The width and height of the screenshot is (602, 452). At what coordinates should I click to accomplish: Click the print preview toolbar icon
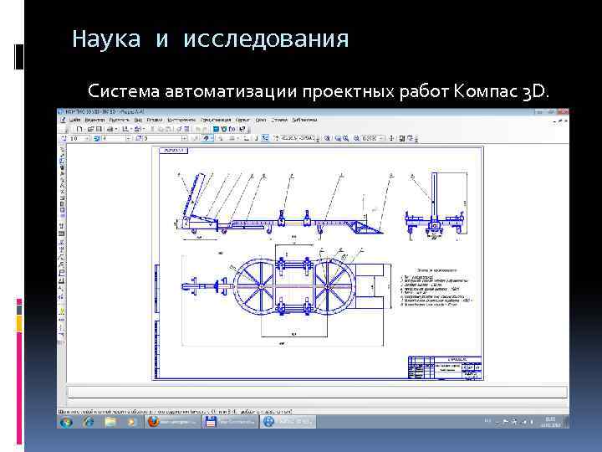[125, 129]
